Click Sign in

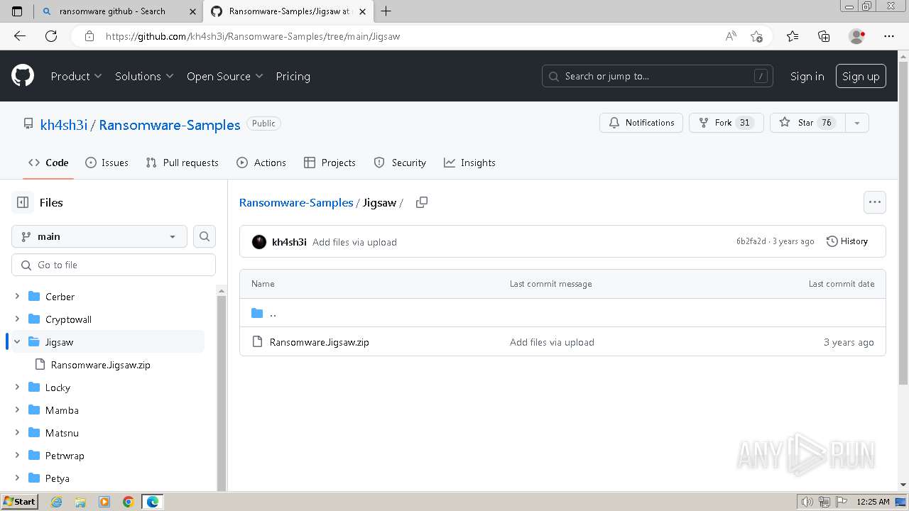(x=807, y=76)
